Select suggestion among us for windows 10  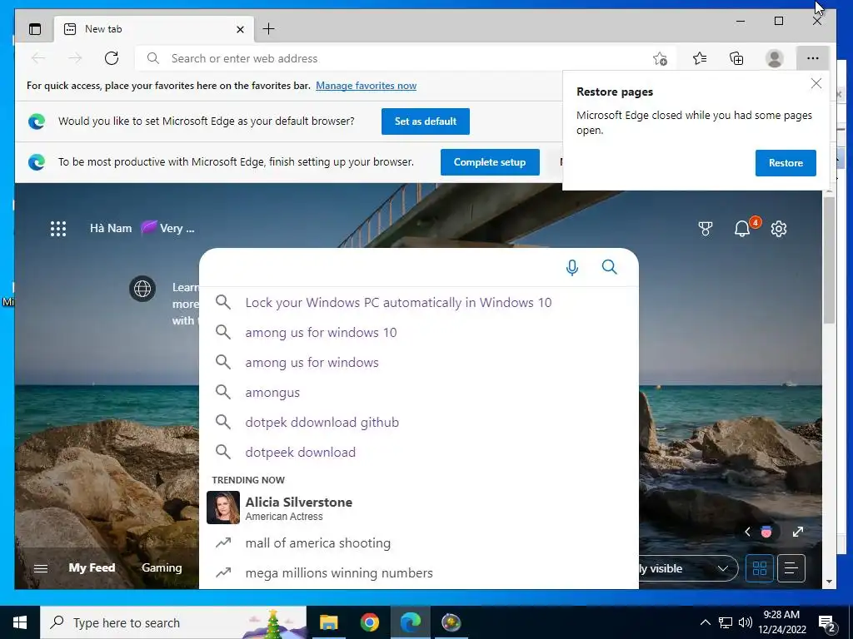click(x=419, y=332)
